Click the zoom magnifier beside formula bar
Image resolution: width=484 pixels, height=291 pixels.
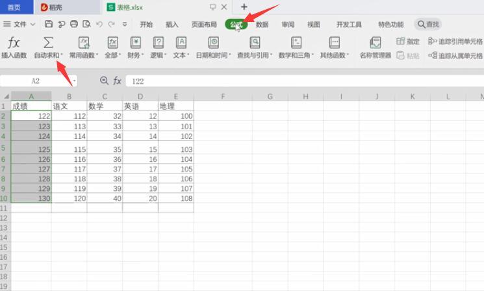point(104,81)
